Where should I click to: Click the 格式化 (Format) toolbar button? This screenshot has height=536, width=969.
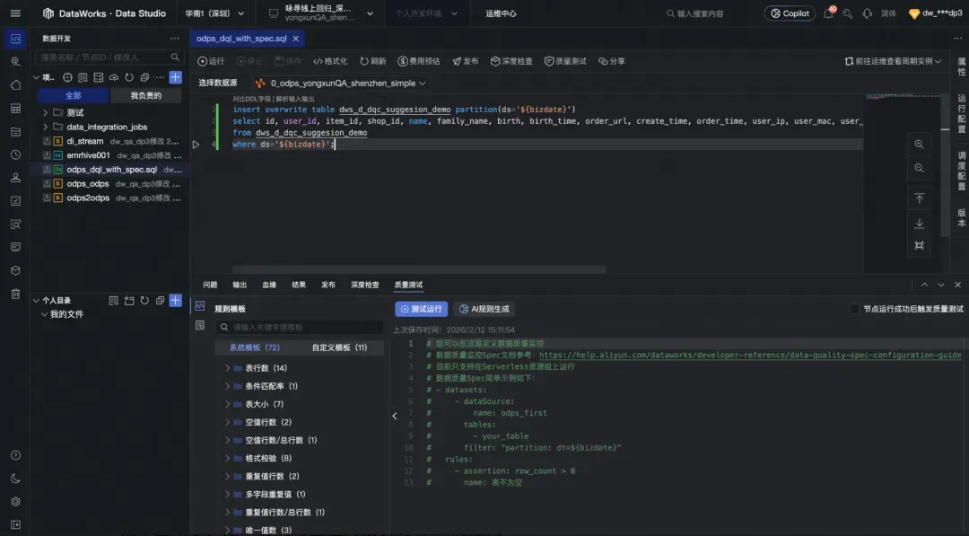330,61
